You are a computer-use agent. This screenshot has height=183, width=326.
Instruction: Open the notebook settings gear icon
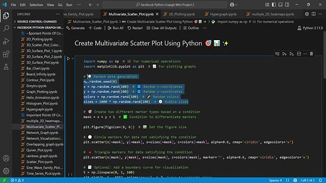pyautogui.click(x=307, y=14)
